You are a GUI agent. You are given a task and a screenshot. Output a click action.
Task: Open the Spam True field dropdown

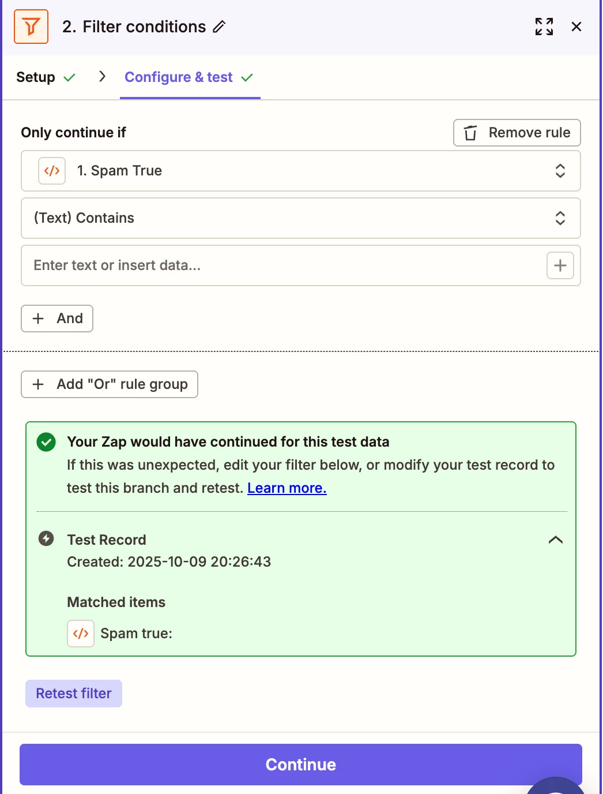559,171
